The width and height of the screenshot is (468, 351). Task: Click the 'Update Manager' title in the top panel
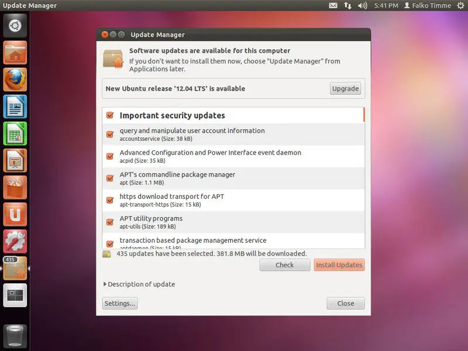click(30, 5)
